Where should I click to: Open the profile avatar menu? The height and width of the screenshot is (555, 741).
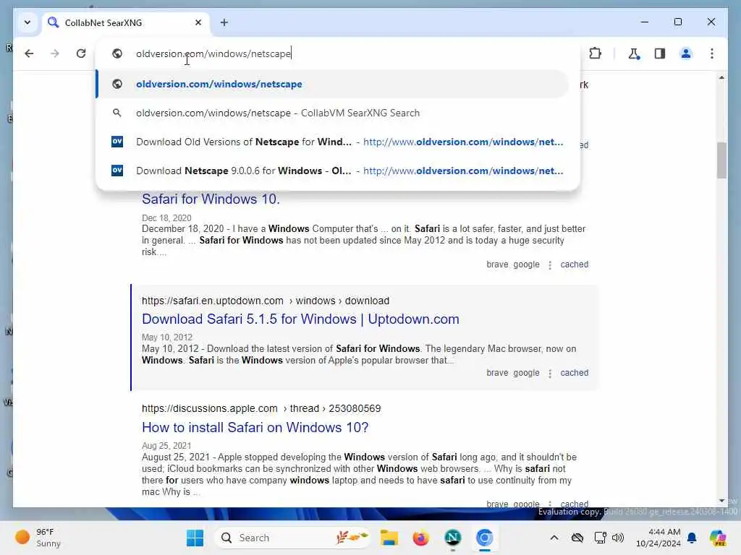click(686, 53)
